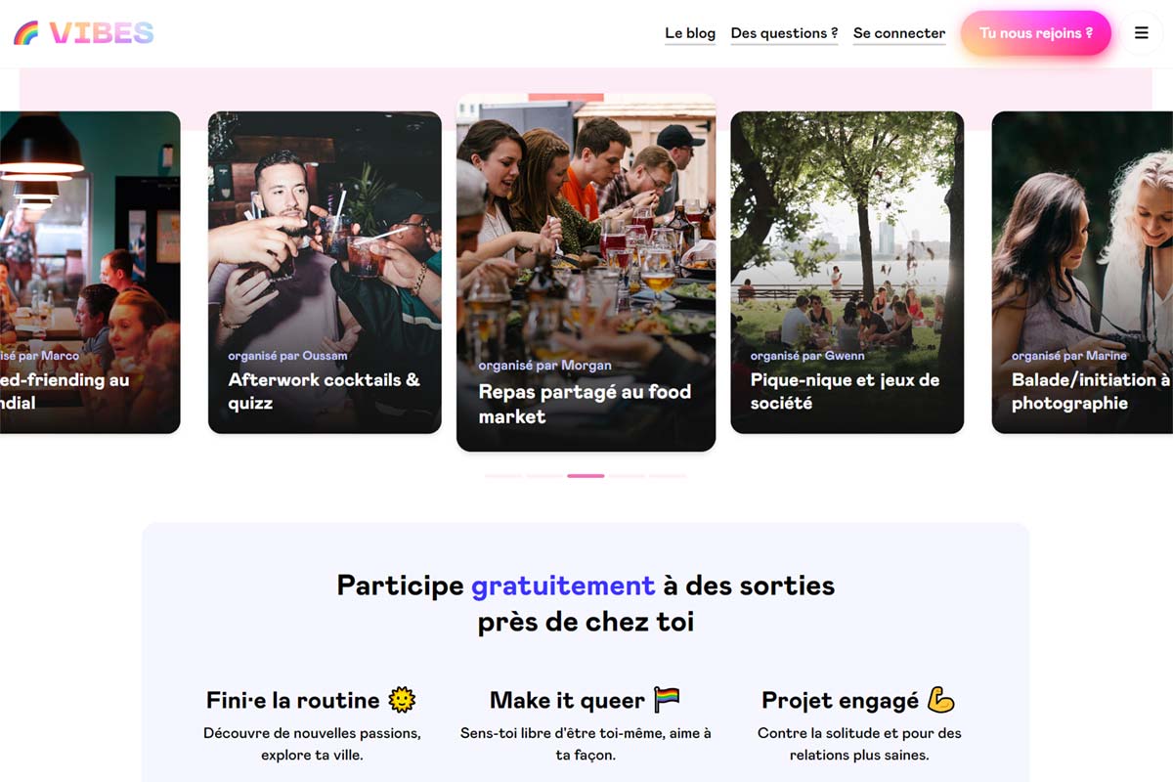Click the VIBES wordmark text

pos(102,33)
